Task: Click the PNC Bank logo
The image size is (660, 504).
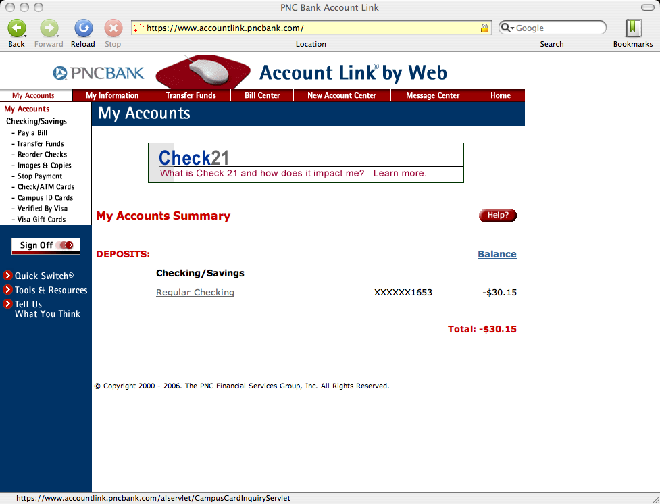Action: 99,73
